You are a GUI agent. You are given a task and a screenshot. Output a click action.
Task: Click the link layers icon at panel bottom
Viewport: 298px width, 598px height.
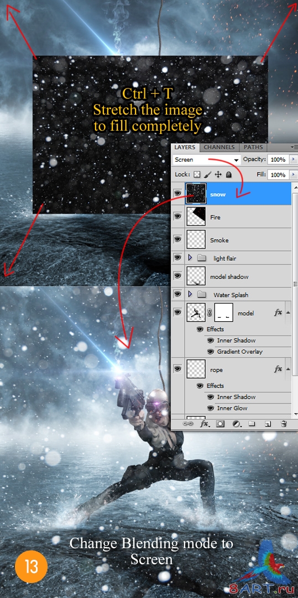pos(187,424)
